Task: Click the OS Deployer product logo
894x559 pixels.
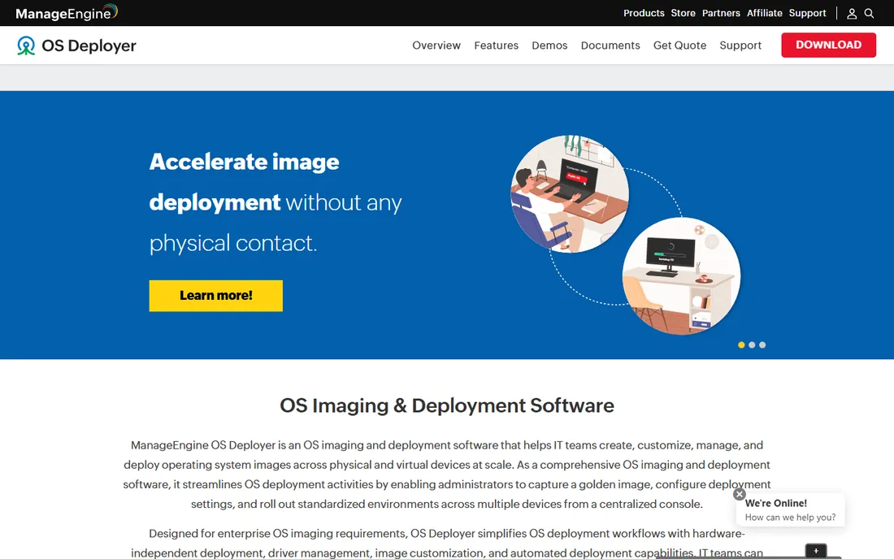Action: tap(76, 45)
